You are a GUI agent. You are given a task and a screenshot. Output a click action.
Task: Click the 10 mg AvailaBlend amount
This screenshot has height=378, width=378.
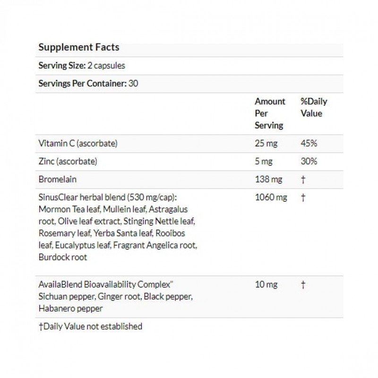[266, 284]
